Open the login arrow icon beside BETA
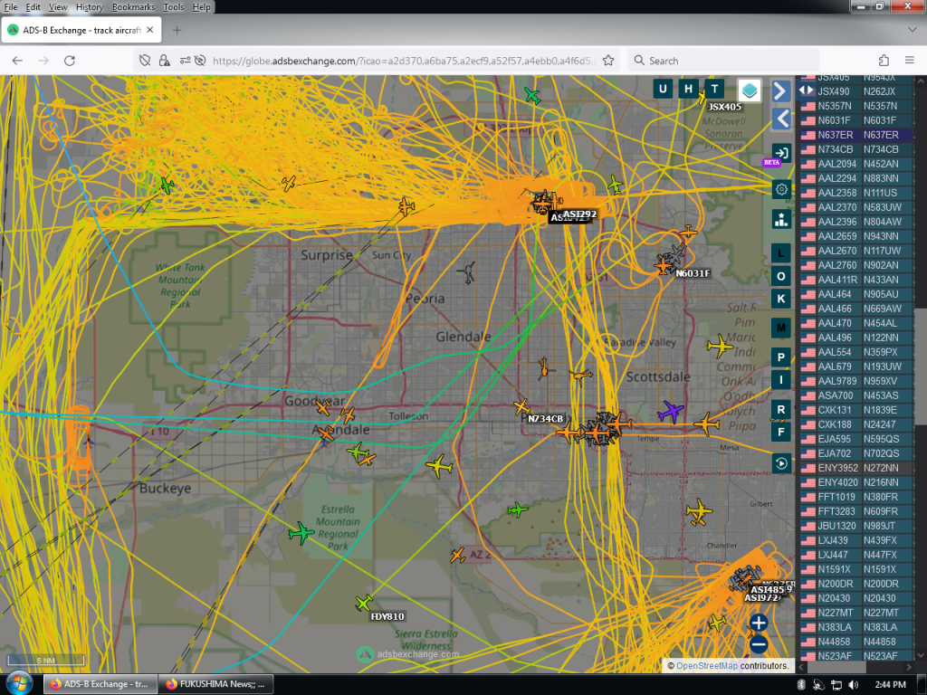This screenshot has width=927, height=695. coord(781,153)
